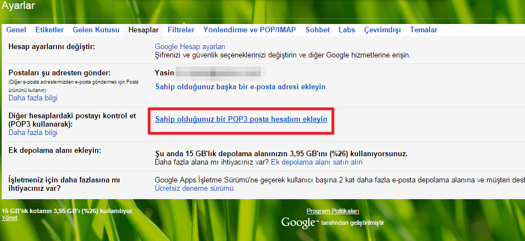The height and width of the screenshot is (241, 525).
Task: Open Program Politikaları link
Action: [x=333, y=211]
